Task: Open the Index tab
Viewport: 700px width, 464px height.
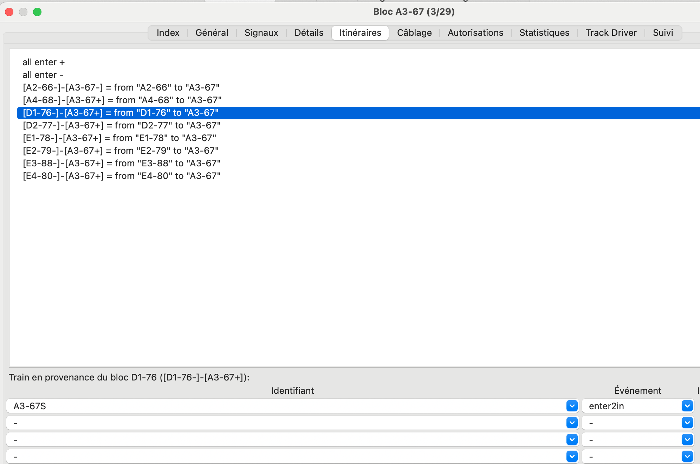Action: tap(168, 33)
